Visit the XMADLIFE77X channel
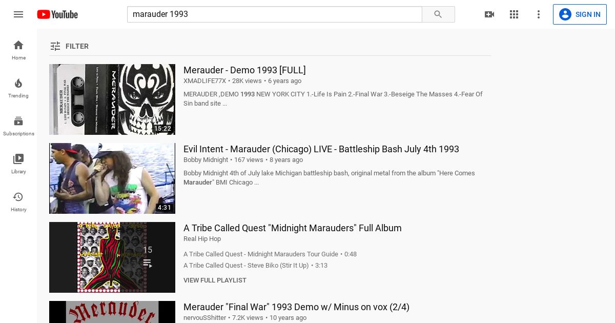 click(x=204, y=81)
